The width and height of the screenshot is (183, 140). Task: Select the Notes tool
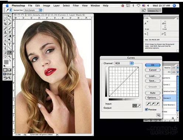(x=5, y=53)
